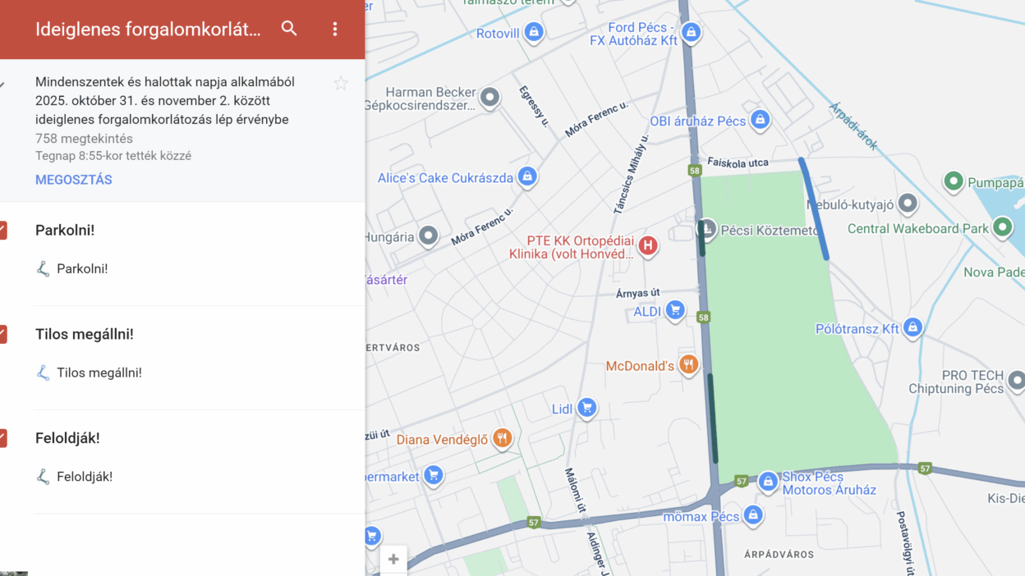
Task: Open the three-dot more options menu
Action: pyautogui.click(x=334, y=29)
